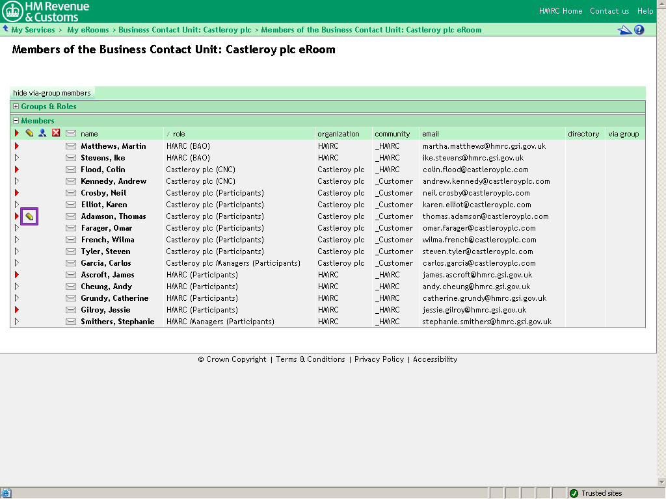Image resolution: width=666 pixels, height=499 pixels.
Task: Open the Privacy Policy footer link
Action: 379,359
